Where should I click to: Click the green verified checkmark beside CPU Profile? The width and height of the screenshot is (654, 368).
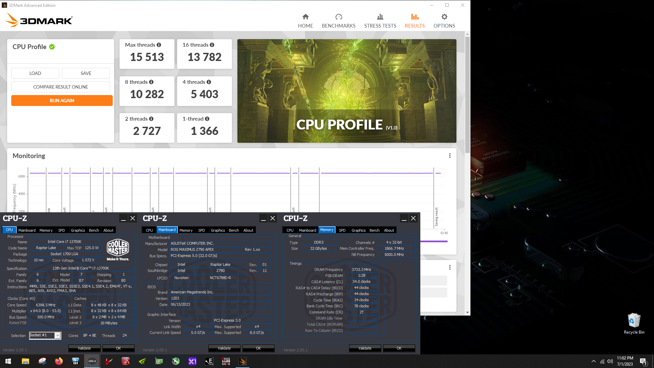[52, 47]
